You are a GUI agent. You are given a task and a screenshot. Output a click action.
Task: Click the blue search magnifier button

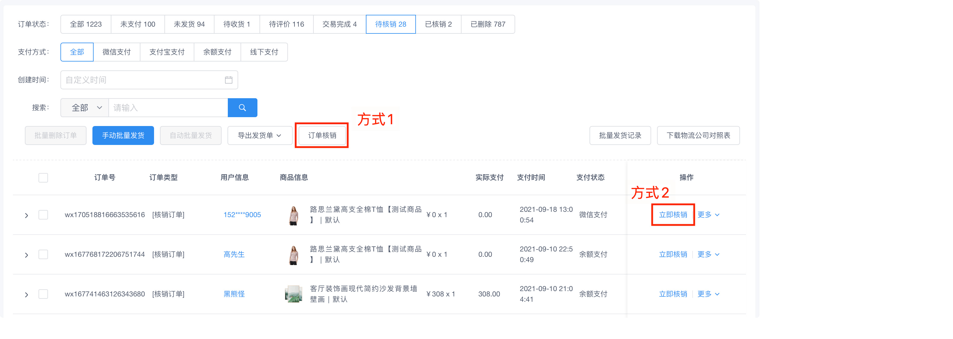[x=242, y=107]
